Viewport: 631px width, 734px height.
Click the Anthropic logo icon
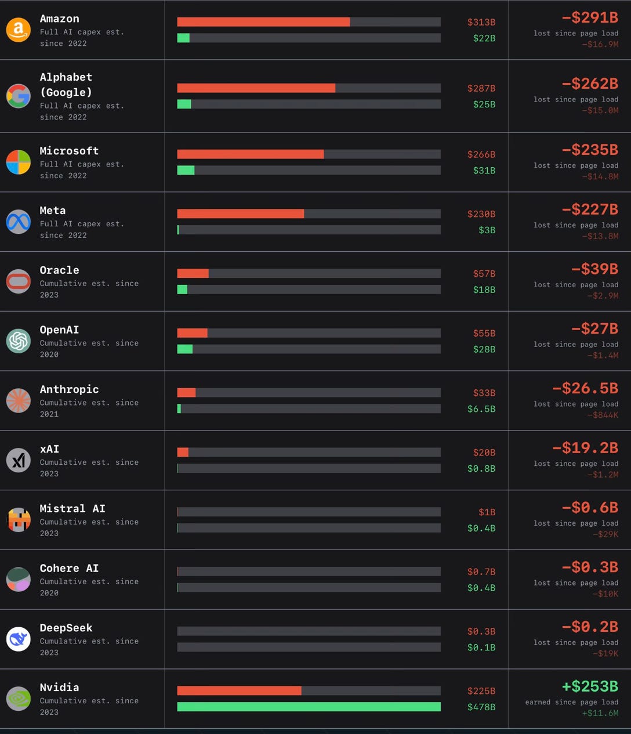[19, 401]
